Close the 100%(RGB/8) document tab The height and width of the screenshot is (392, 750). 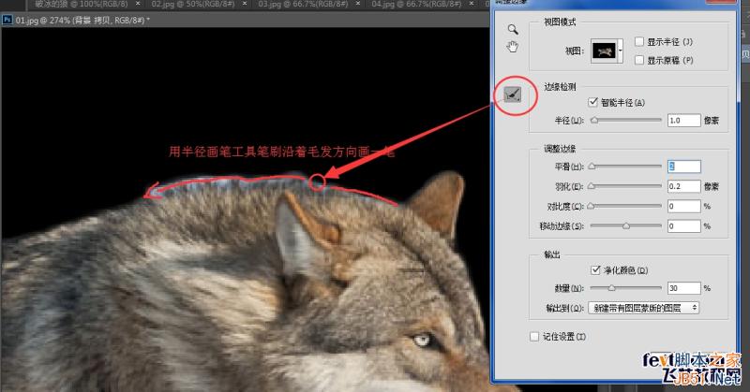138,4
